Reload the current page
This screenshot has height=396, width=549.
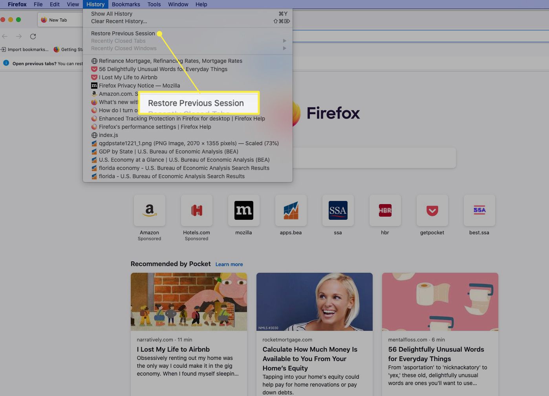point(33,36)
